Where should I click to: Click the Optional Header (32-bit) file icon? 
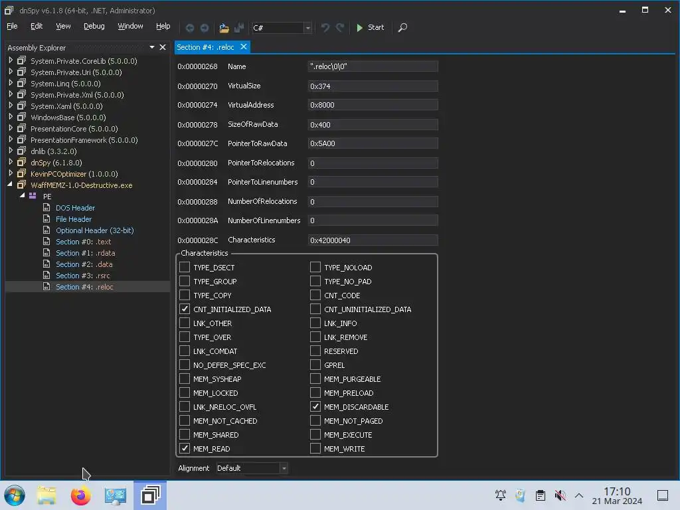tap(46, 230)
